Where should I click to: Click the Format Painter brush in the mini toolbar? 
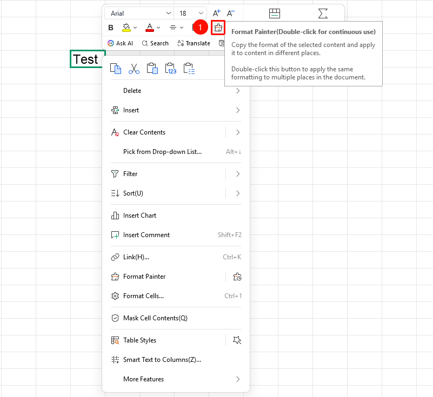(218, 28)
